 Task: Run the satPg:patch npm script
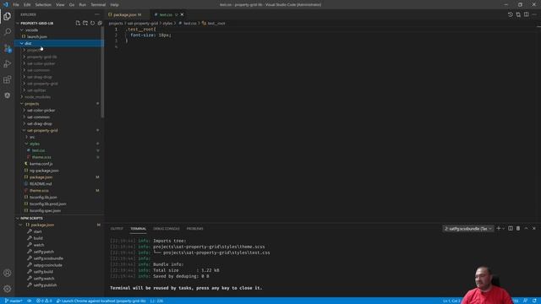tap(43, 252)
